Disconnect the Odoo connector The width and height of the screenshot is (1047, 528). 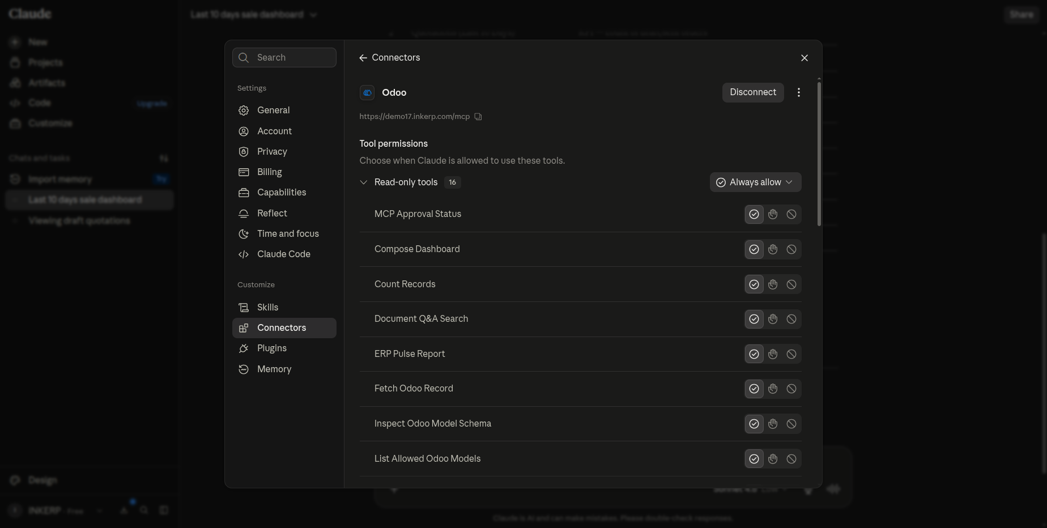click(753, 92)
